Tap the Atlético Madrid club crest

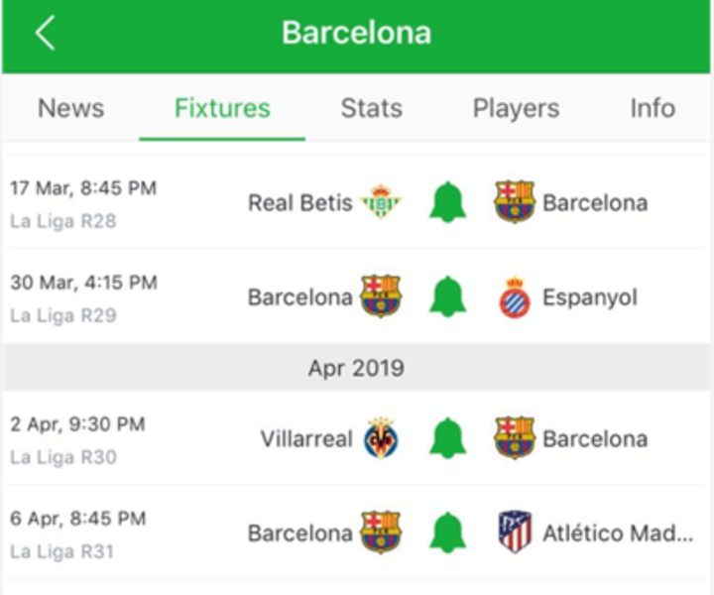pyautogui.click(x=515, y=533)
